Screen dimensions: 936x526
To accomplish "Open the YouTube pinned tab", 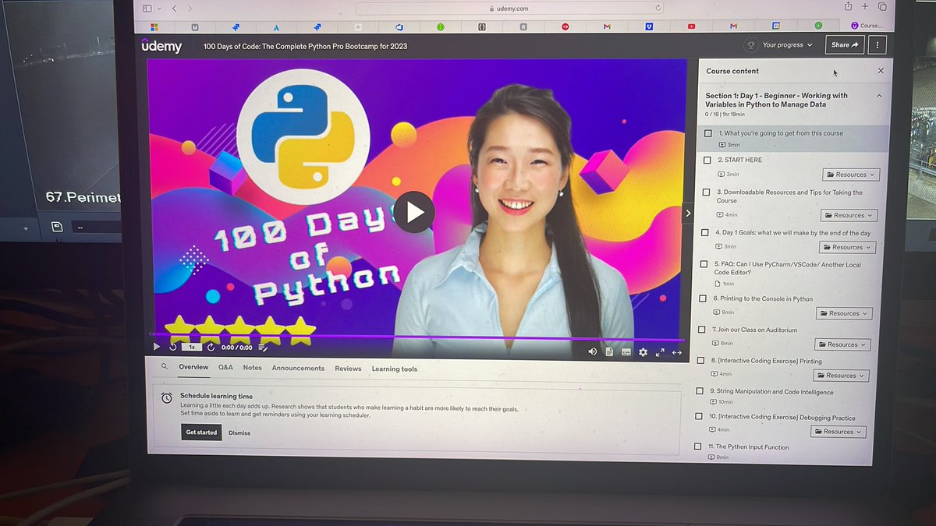I will click(x=691, y=26).
